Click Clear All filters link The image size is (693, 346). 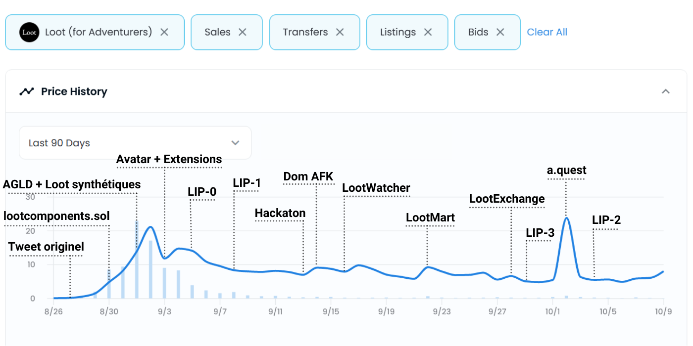point(547,32)
